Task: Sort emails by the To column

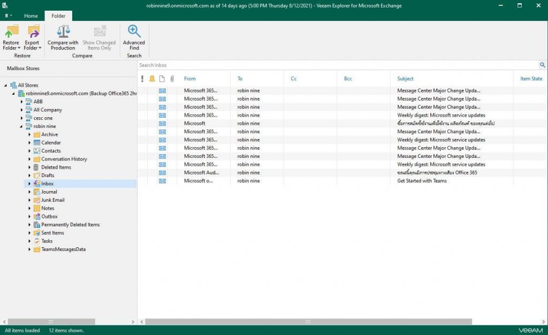Action: [240, 79]
